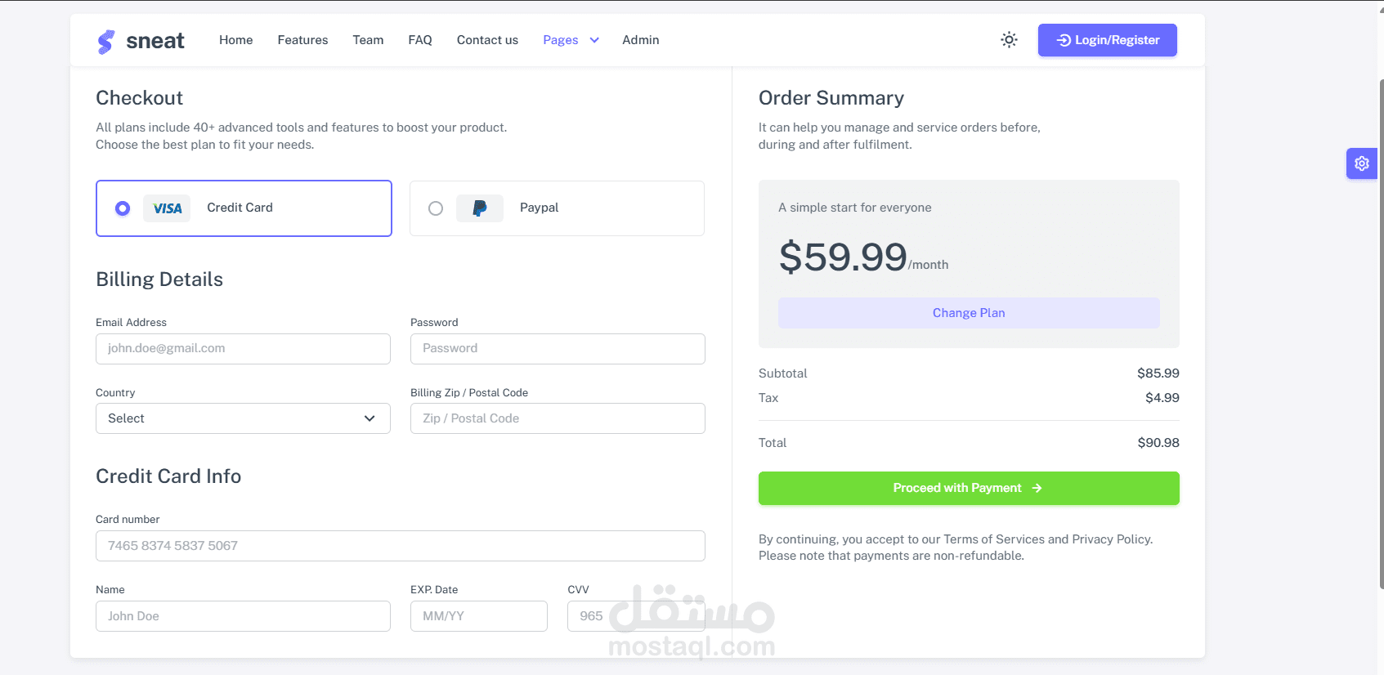
Task: Toggle light/dark theme sun icon
Action: click(x=1009, y=40)
